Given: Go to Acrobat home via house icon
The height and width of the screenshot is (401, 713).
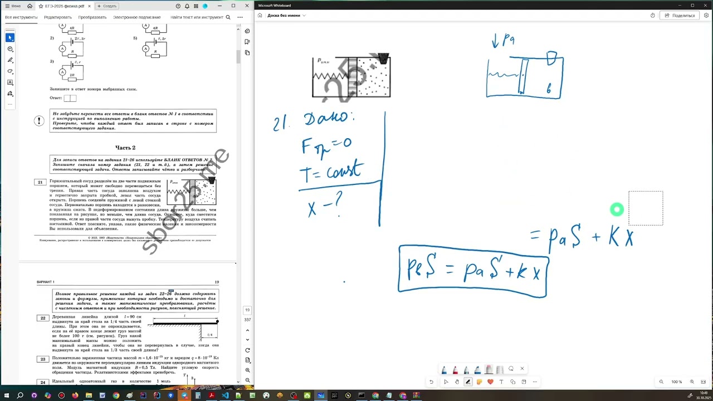Looking at the screenshot, I should pos(29,6).
